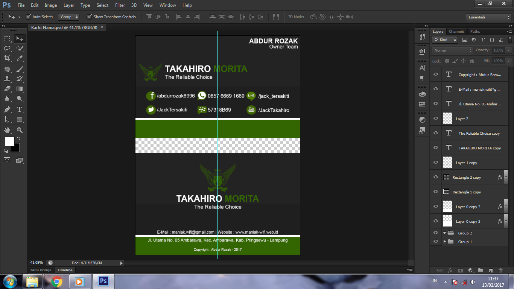Select the Horizontal Type tool
Image resolution: width=514 pixels, height=289 pixels.
[x=20, y=110]
